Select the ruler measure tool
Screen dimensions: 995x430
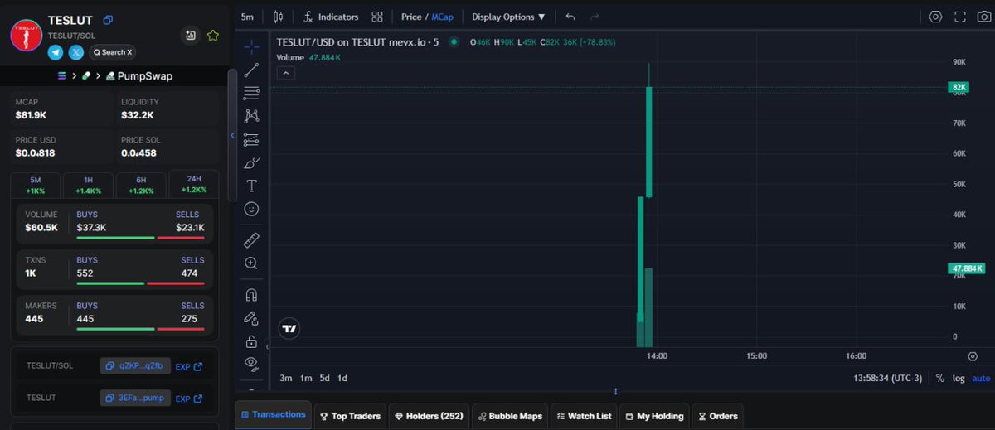tap(252, 240)
